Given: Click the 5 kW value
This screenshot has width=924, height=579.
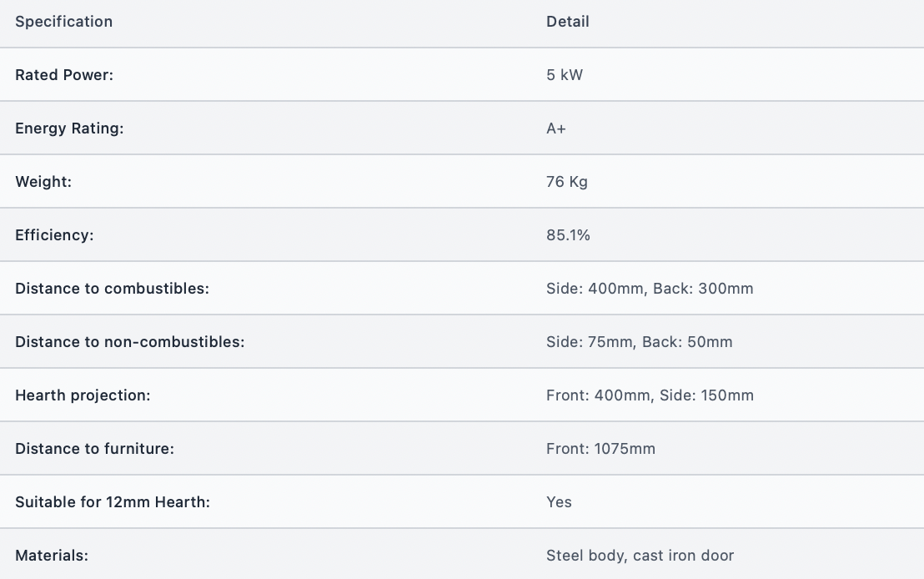Looking at the screenshot, I should click(565, 75).
